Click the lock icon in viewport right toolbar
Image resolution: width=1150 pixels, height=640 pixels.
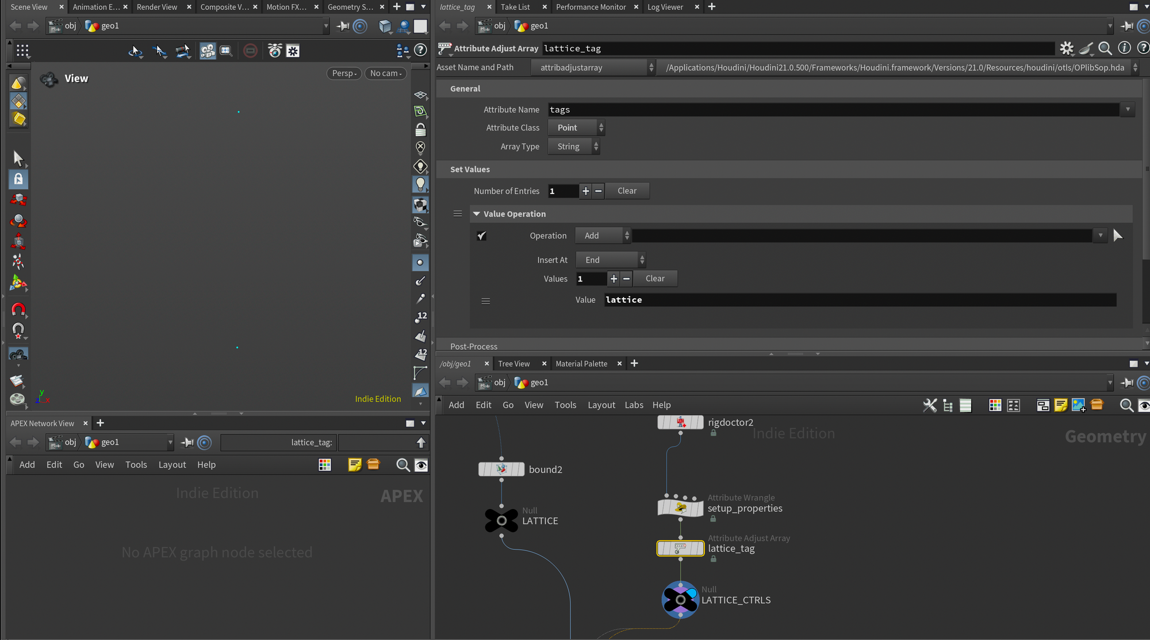pos(420,129)
